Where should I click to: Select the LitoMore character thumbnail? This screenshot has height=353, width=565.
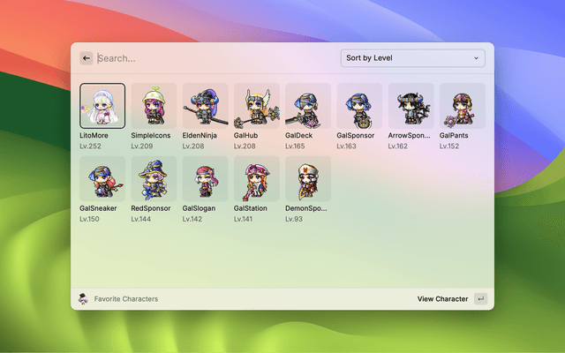point(102,106)
